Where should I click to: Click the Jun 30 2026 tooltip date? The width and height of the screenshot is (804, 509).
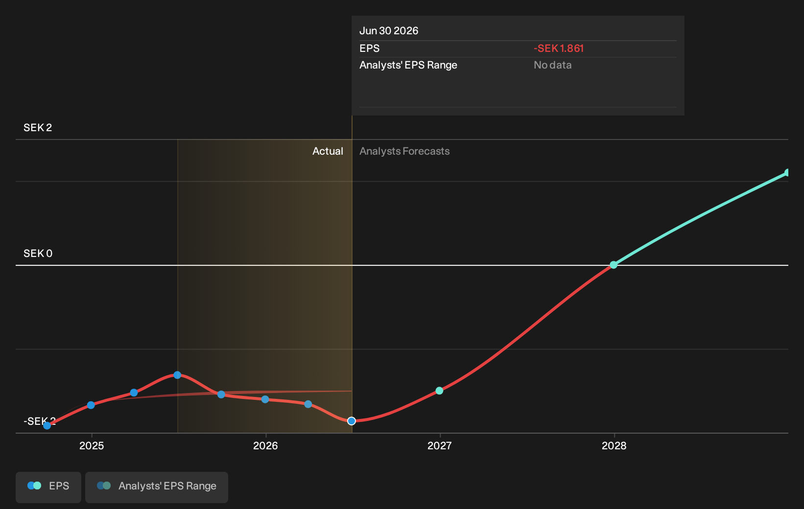(x=389, y=31)
